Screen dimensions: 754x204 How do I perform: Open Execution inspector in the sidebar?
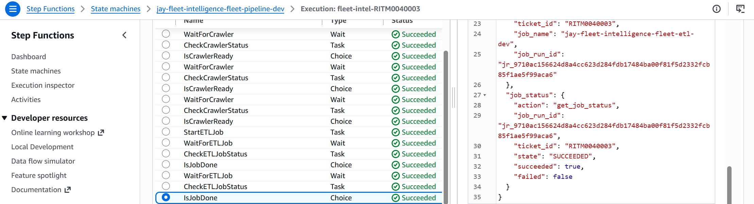click(43, 85)
